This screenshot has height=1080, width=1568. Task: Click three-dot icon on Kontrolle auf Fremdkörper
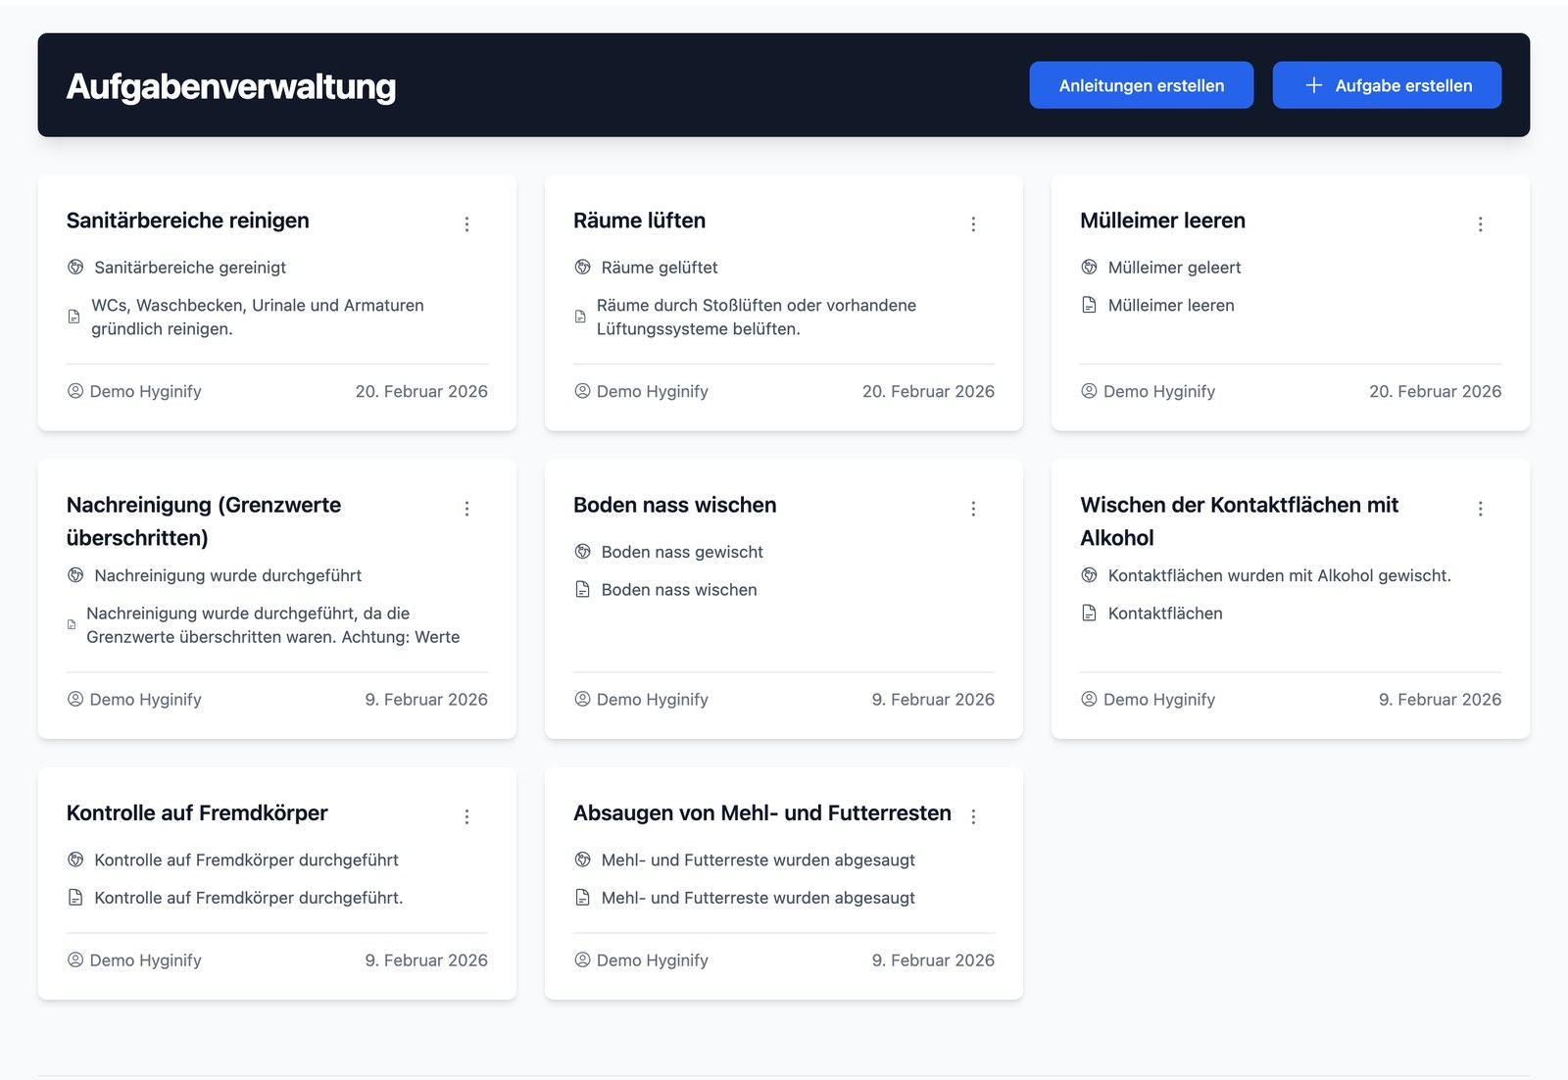(466, 816)
